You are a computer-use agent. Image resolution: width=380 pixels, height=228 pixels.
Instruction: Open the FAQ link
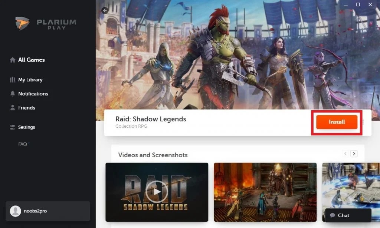[x=23, y=144]
